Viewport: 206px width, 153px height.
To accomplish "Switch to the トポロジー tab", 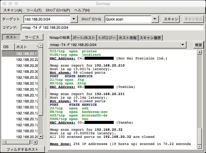I will point(107,38).
